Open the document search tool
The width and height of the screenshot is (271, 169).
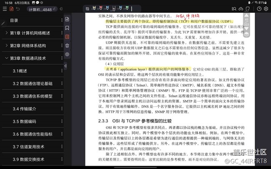[x=234, y=9]
